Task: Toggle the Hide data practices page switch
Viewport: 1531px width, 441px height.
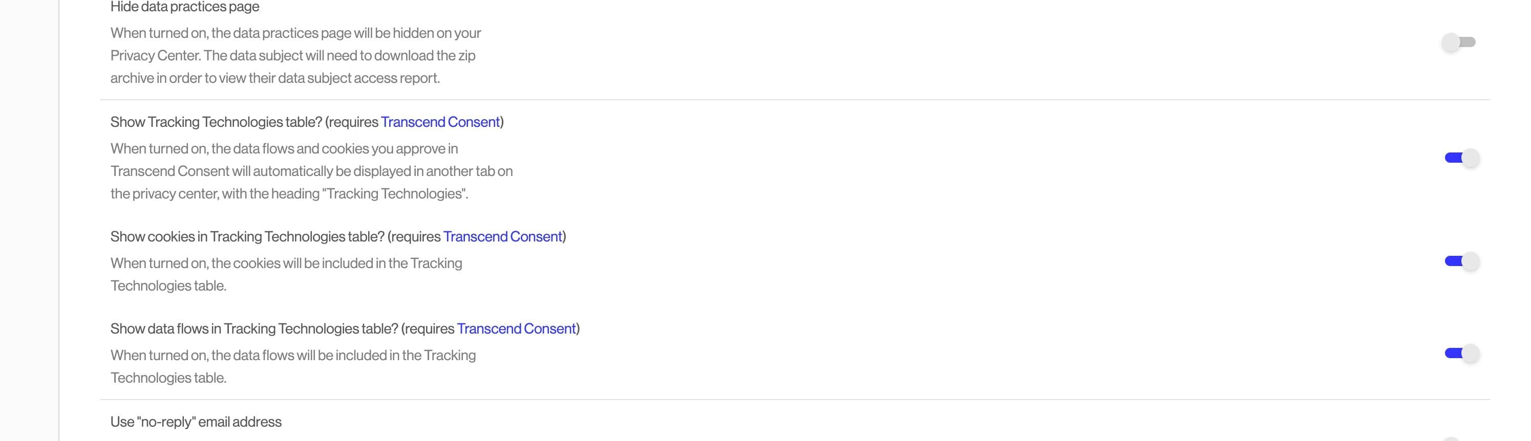Action: 1459,42
